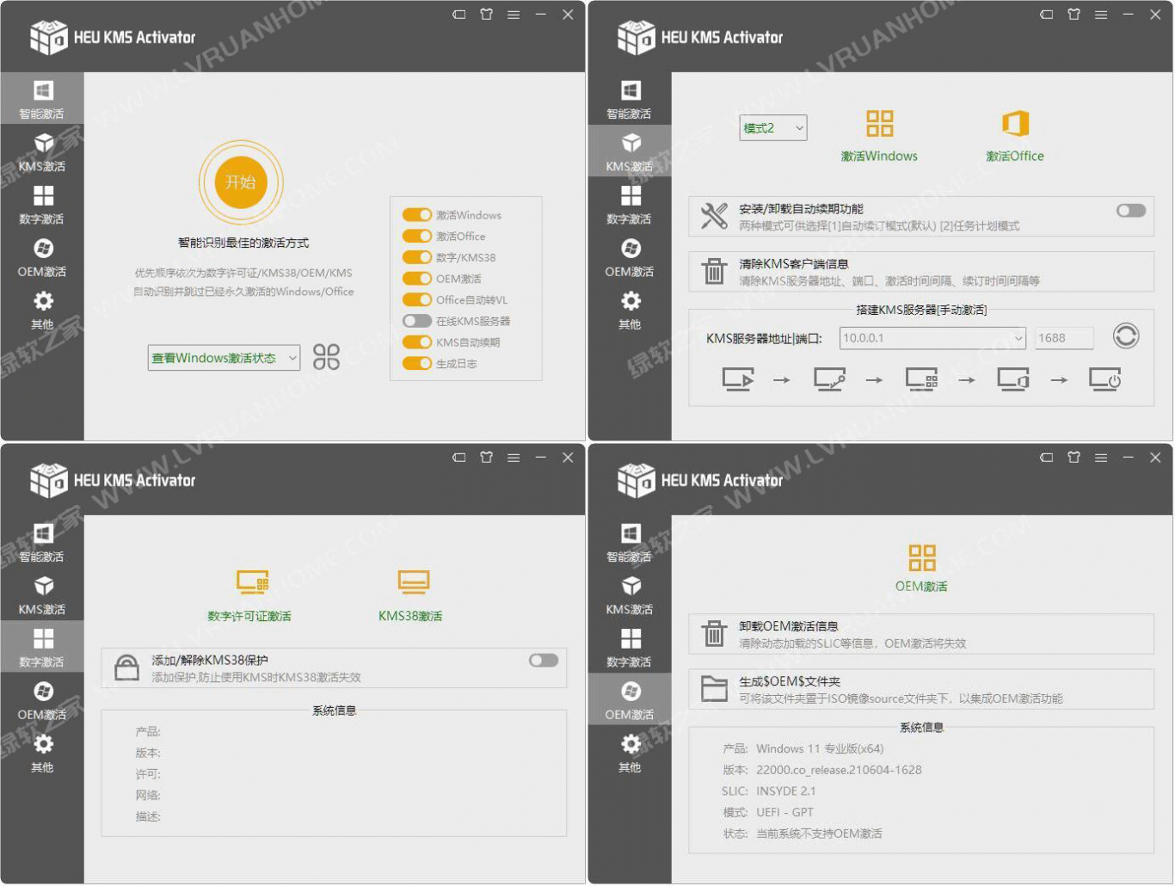
Task: Open the 查看Windows激活状态 dropdown
Action: point(224,358)
